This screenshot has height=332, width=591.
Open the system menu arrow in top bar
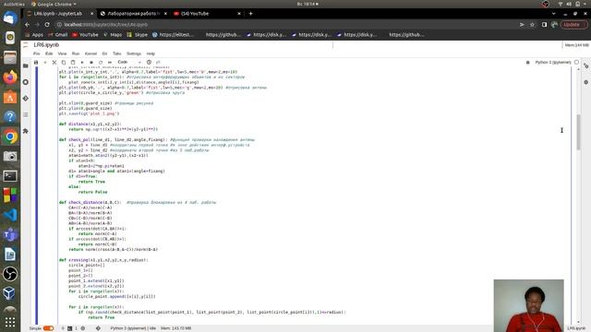point(585,4)
